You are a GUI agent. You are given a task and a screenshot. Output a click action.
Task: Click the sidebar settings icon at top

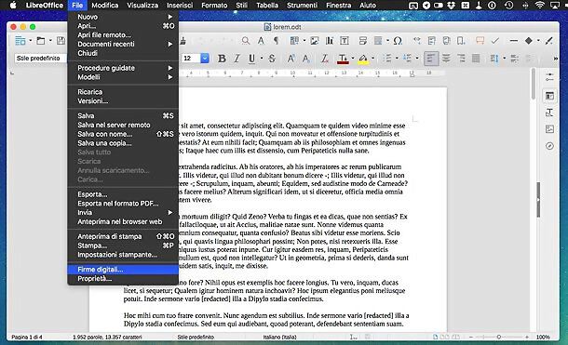point(549,76)
